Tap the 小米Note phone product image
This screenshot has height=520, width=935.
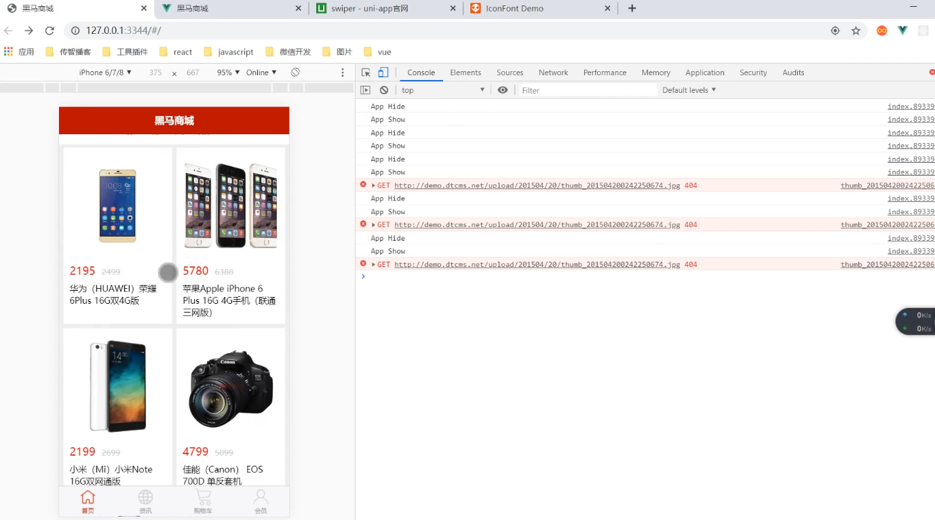tap(117, 386)
